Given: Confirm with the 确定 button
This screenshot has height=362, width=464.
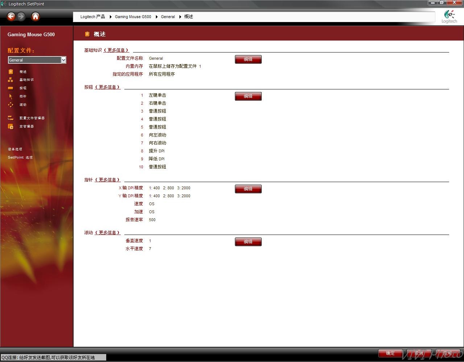Looking at the screenshot, I should click(x=390, y=353).
